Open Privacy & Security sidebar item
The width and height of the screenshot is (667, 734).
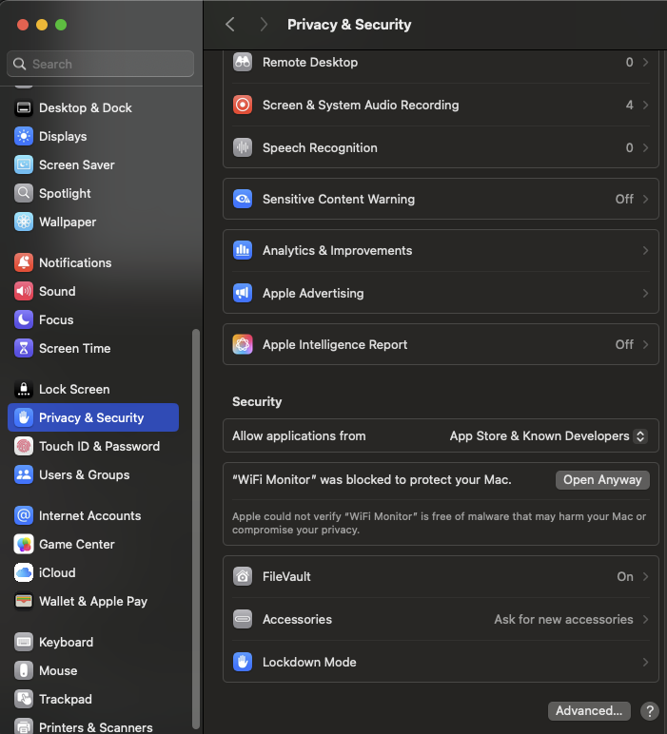click(x=93, y=417)
